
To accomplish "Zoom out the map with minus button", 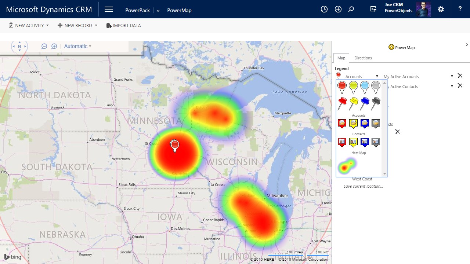I will 44,46.
